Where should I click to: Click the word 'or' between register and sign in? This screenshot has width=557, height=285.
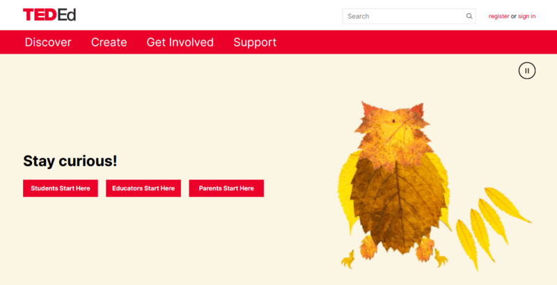click(x=514, y=16)
